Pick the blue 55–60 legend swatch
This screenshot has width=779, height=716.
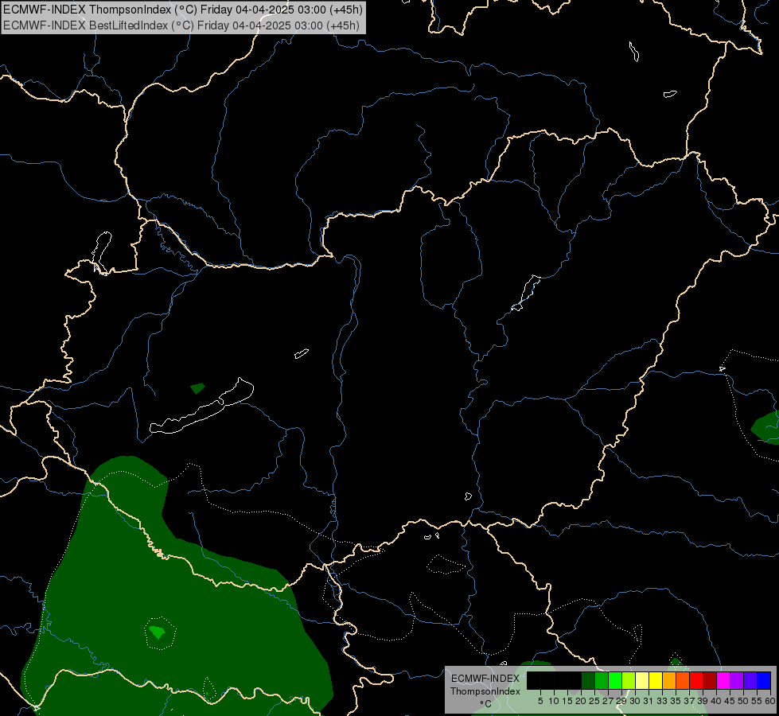(x=764, y=680)
